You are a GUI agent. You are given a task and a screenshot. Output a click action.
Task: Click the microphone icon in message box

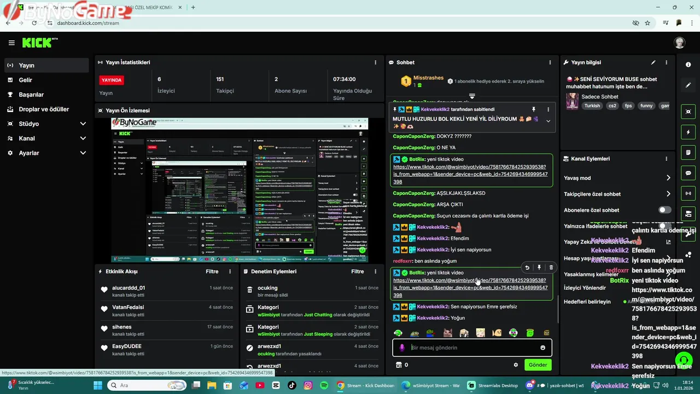(402, 347)
